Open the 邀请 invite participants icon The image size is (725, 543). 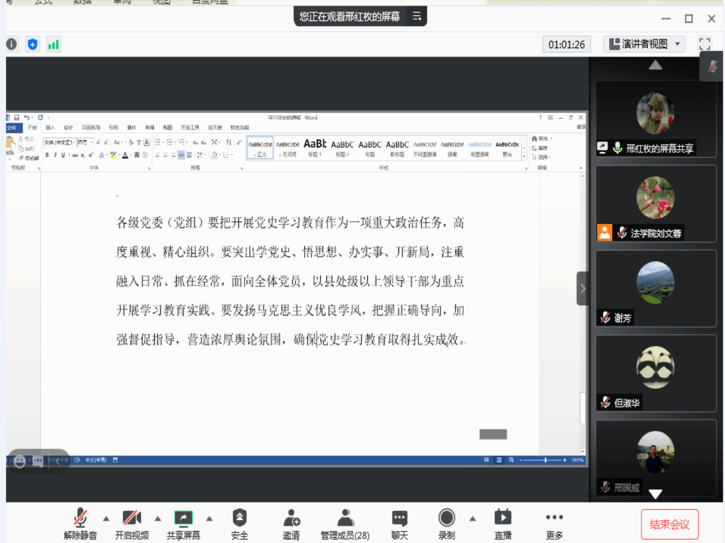(x=291, y=524)
